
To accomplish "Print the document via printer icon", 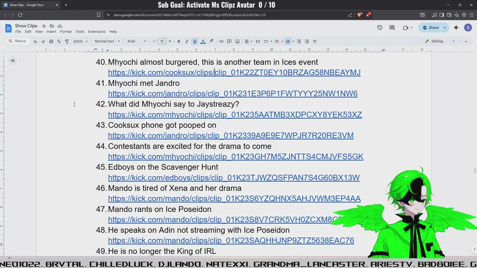I will coord(51,41).
